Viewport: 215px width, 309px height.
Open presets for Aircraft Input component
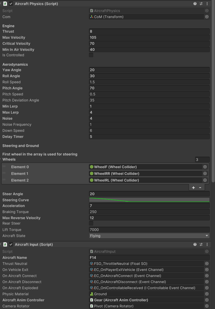point(201,244)
